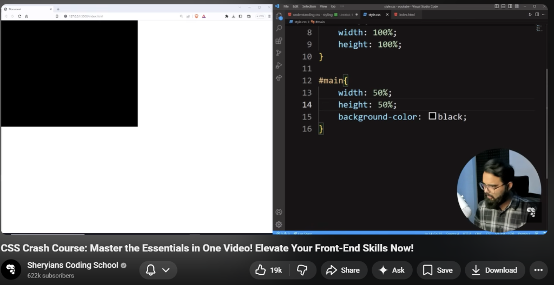The image size is (554, 285).
Task: Open the Accounts icon in VS Code sidebar
Action: click(279, 212)
